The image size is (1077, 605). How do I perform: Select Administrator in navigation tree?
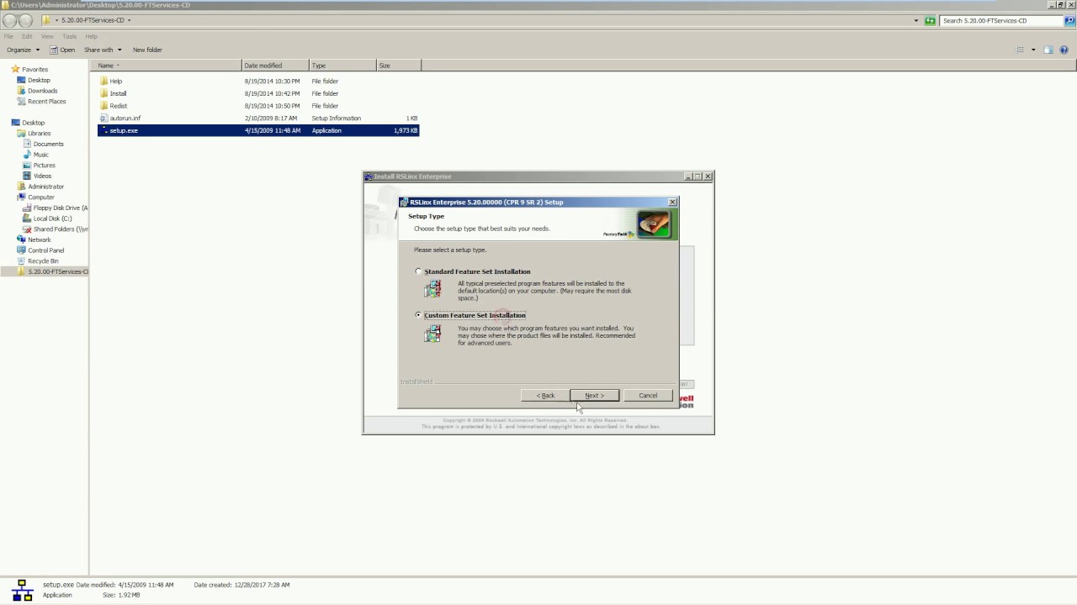pos(45,187)
